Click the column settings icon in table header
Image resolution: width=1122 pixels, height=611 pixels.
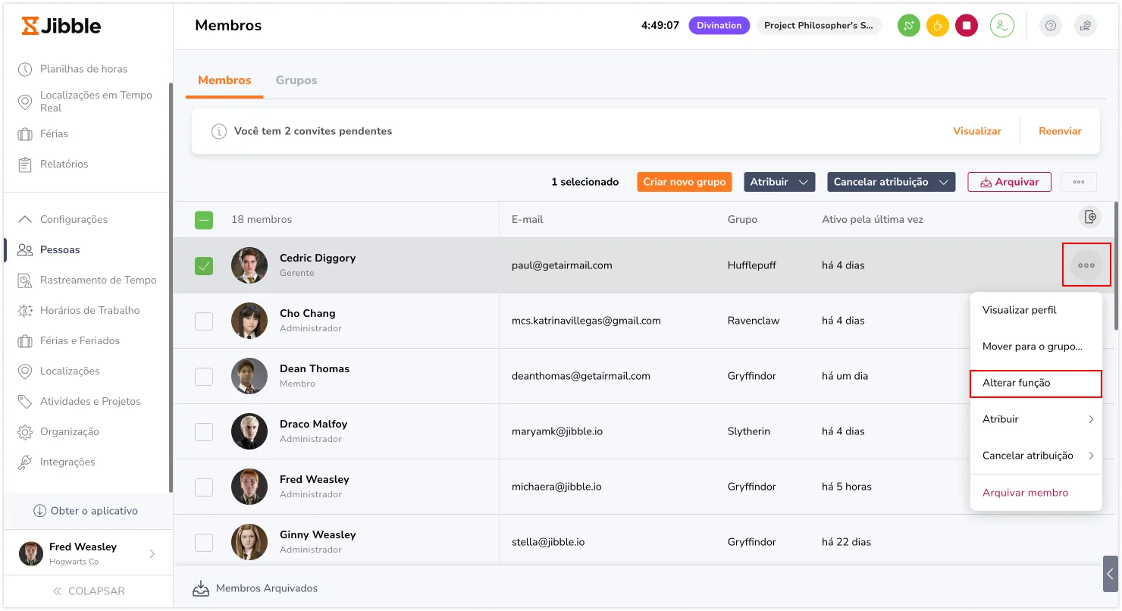coord(1090,218)
